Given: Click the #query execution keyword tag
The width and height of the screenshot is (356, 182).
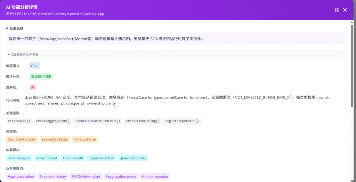Looking at the screenshot, I should (21, 176).
